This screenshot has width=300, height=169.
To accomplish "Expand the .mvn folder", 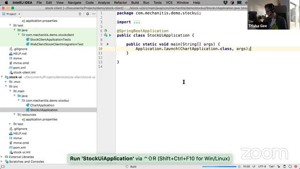I will (6, 82).
